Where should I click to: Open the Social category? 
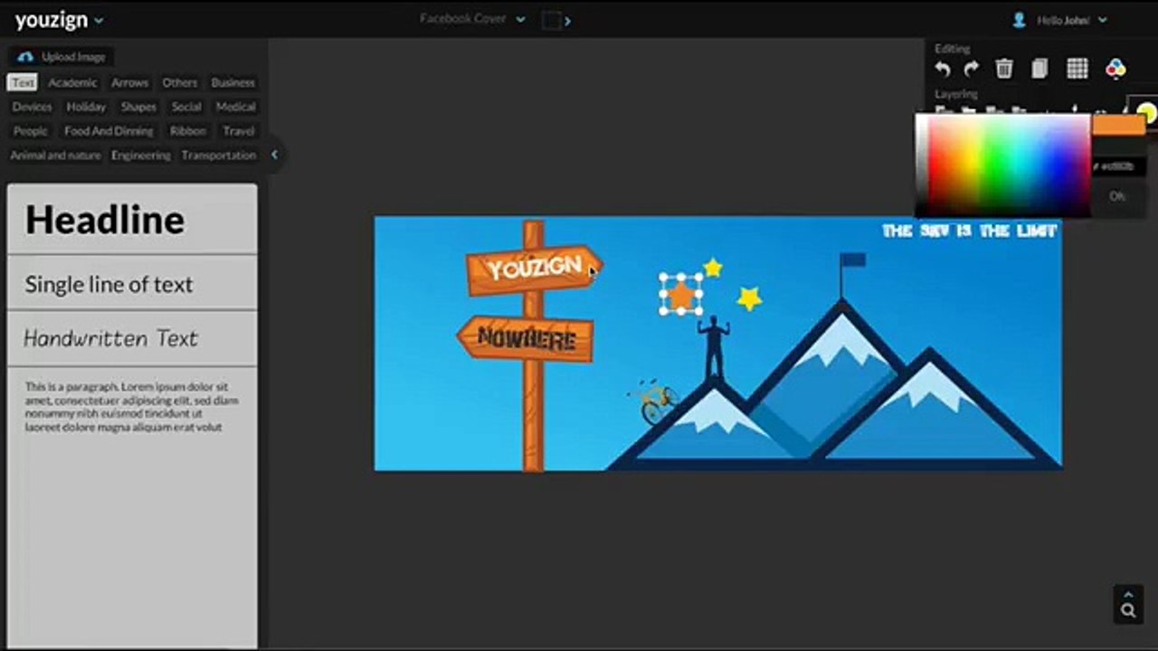[186, 107]
